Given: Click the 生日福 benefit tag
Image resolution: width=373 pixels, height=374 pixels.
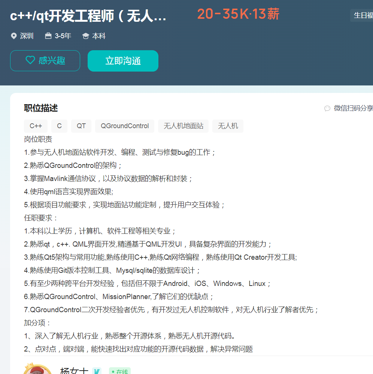Looking at the screenshot, I should tap(361, 15).
